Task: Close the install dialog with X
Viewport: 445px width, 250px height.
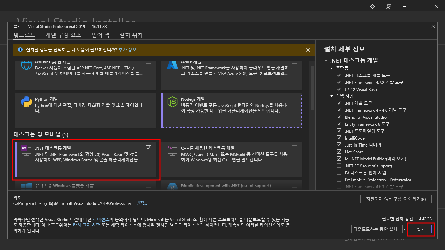Action: tap(433, 26)
